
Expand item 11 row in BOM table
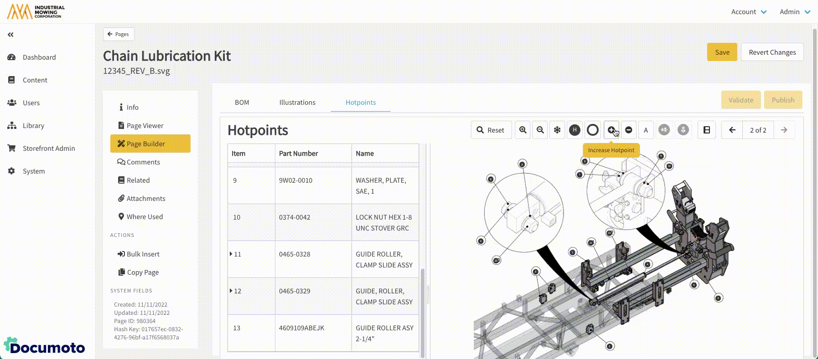(231, 254)
